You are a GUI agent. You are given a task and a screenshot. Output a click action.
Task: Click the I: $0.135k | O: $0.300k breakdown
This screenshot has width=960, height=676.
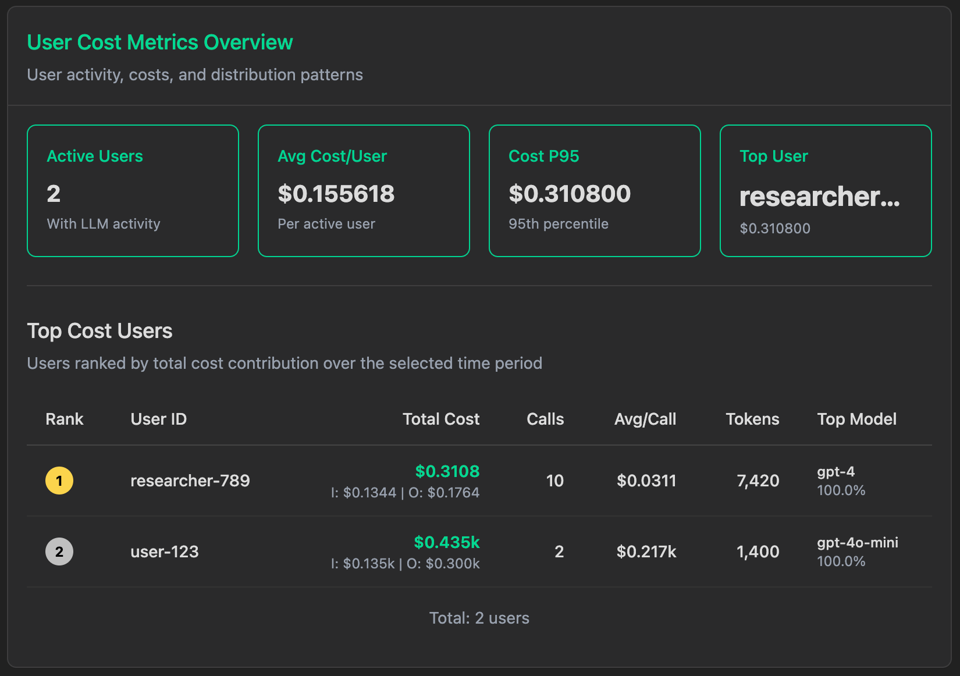405,564
